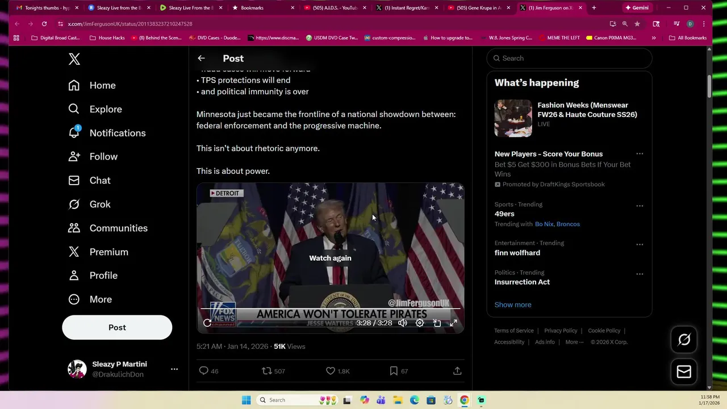Screen dimensions: 727x409
Task: Share the post using the share icon
Action: [457, 371]
